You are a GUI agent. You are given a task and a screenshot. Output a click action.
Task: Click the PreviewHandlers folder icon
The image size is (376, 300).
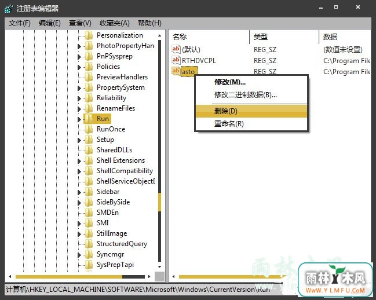tap(89, 77)
